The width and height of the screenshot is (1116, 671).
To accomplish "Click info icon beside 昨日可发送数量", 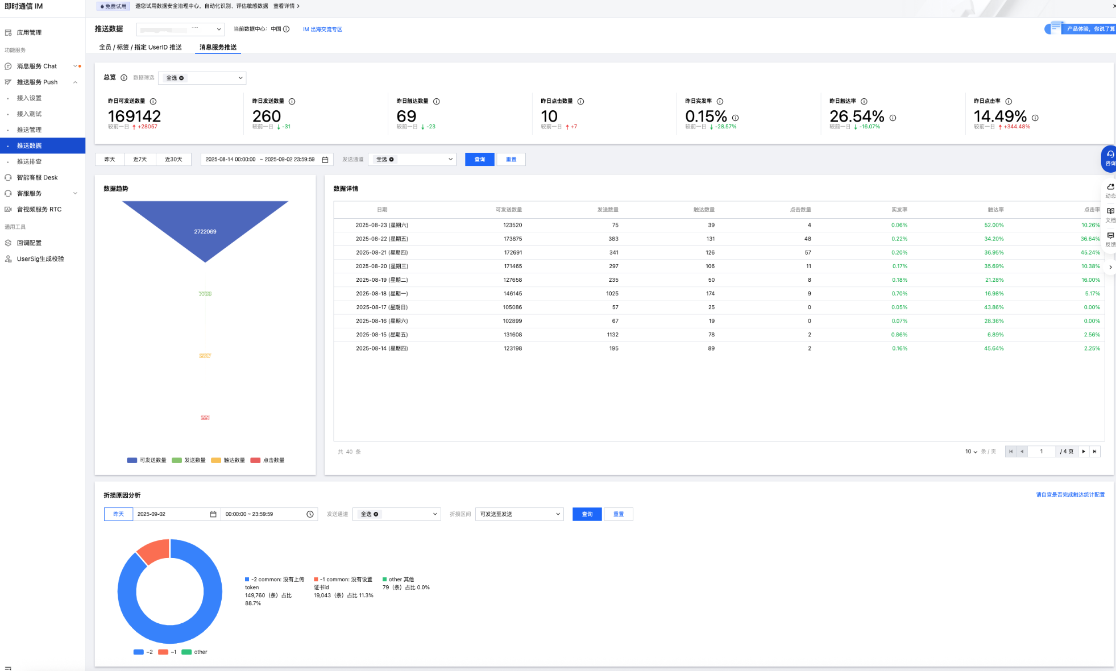I will [153, 101].
